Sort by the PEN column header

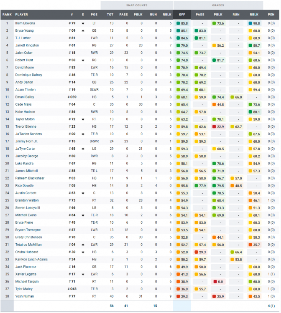coord(271,15)
